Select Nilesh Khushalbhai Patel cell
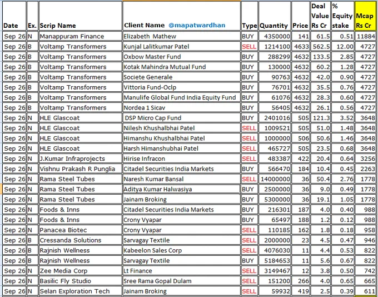This screenshot has width=378, height=297. click(x=182, y=128)
